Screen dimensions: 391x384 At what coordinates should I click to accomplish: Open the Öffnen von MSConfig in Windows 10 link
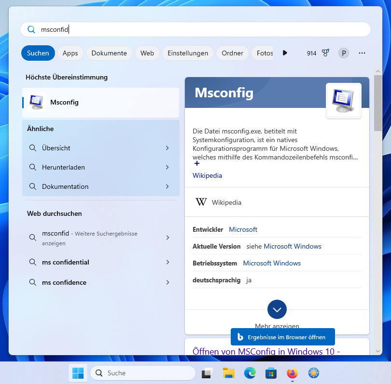coord(266,351)
